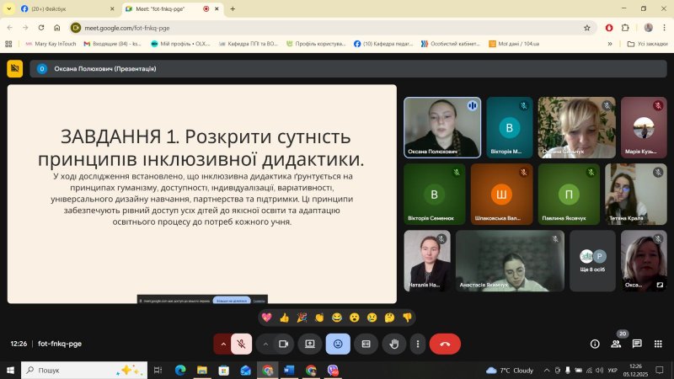Toggle the emoji reactions panel button

tap(338, 344)
